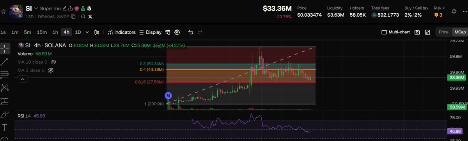Select the 1s timeframe

[x=3, y=32]
